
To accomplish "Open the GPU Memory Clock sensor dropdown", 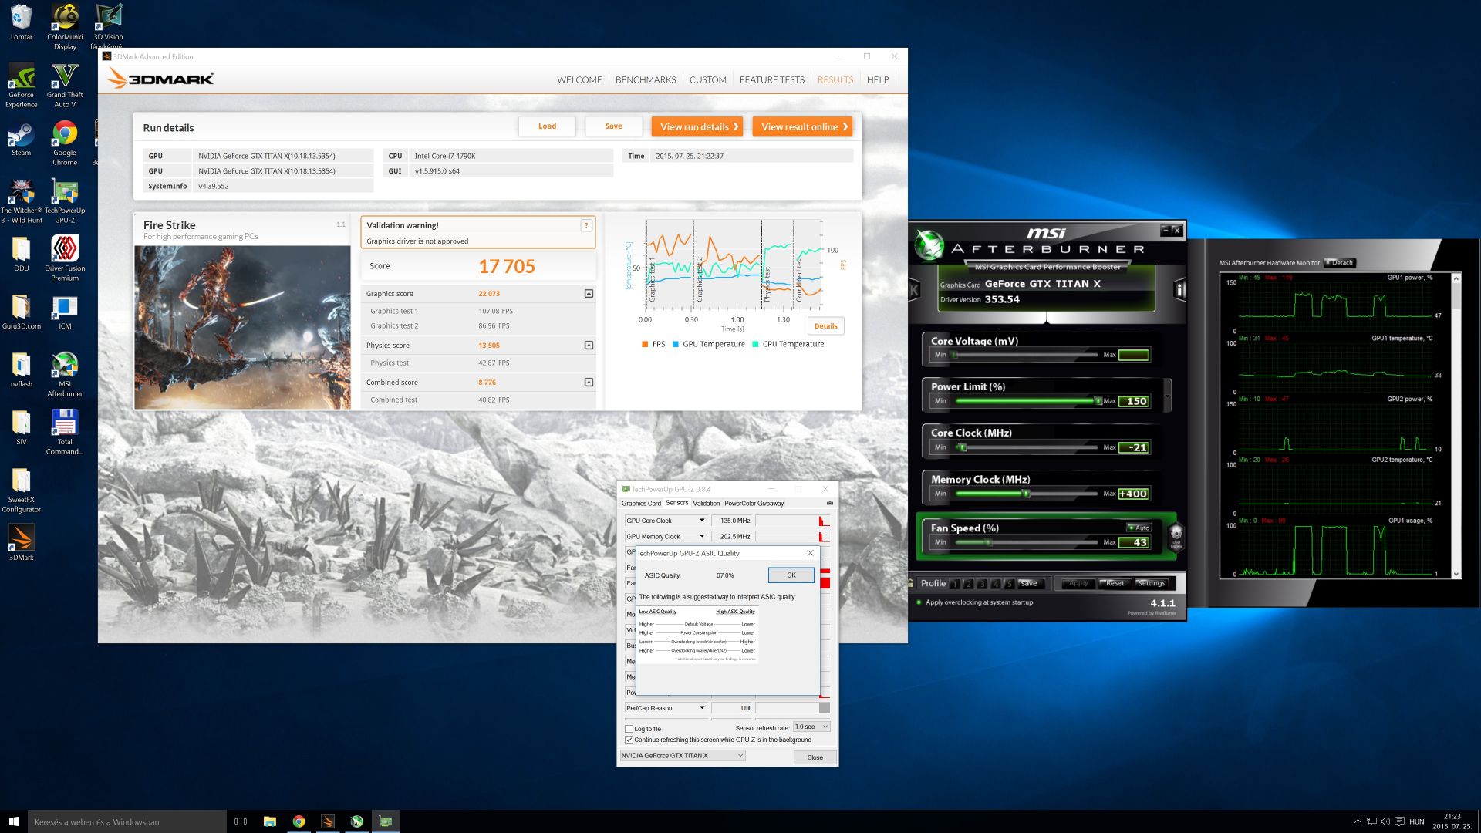I will (x=701, y=536).
